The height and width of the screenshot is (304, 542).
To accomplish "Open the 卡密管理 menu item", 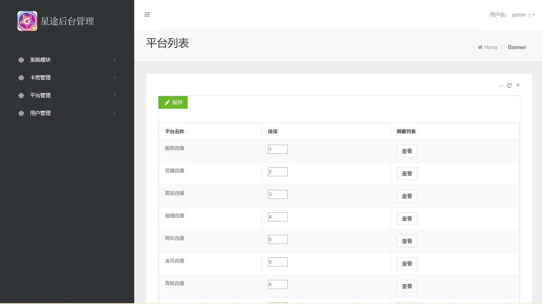I will [67, 78].
